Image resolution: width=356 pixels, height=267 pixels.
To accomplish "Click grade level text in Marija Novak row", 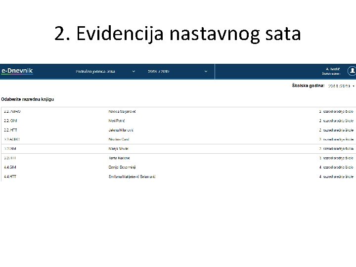I will tap(336, 149).
